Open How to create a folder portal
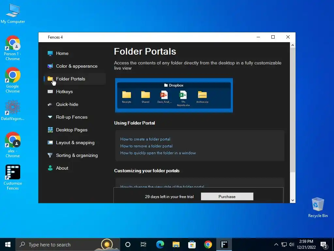Viewport: 334px width, 251px height. [x=145, y=139]
